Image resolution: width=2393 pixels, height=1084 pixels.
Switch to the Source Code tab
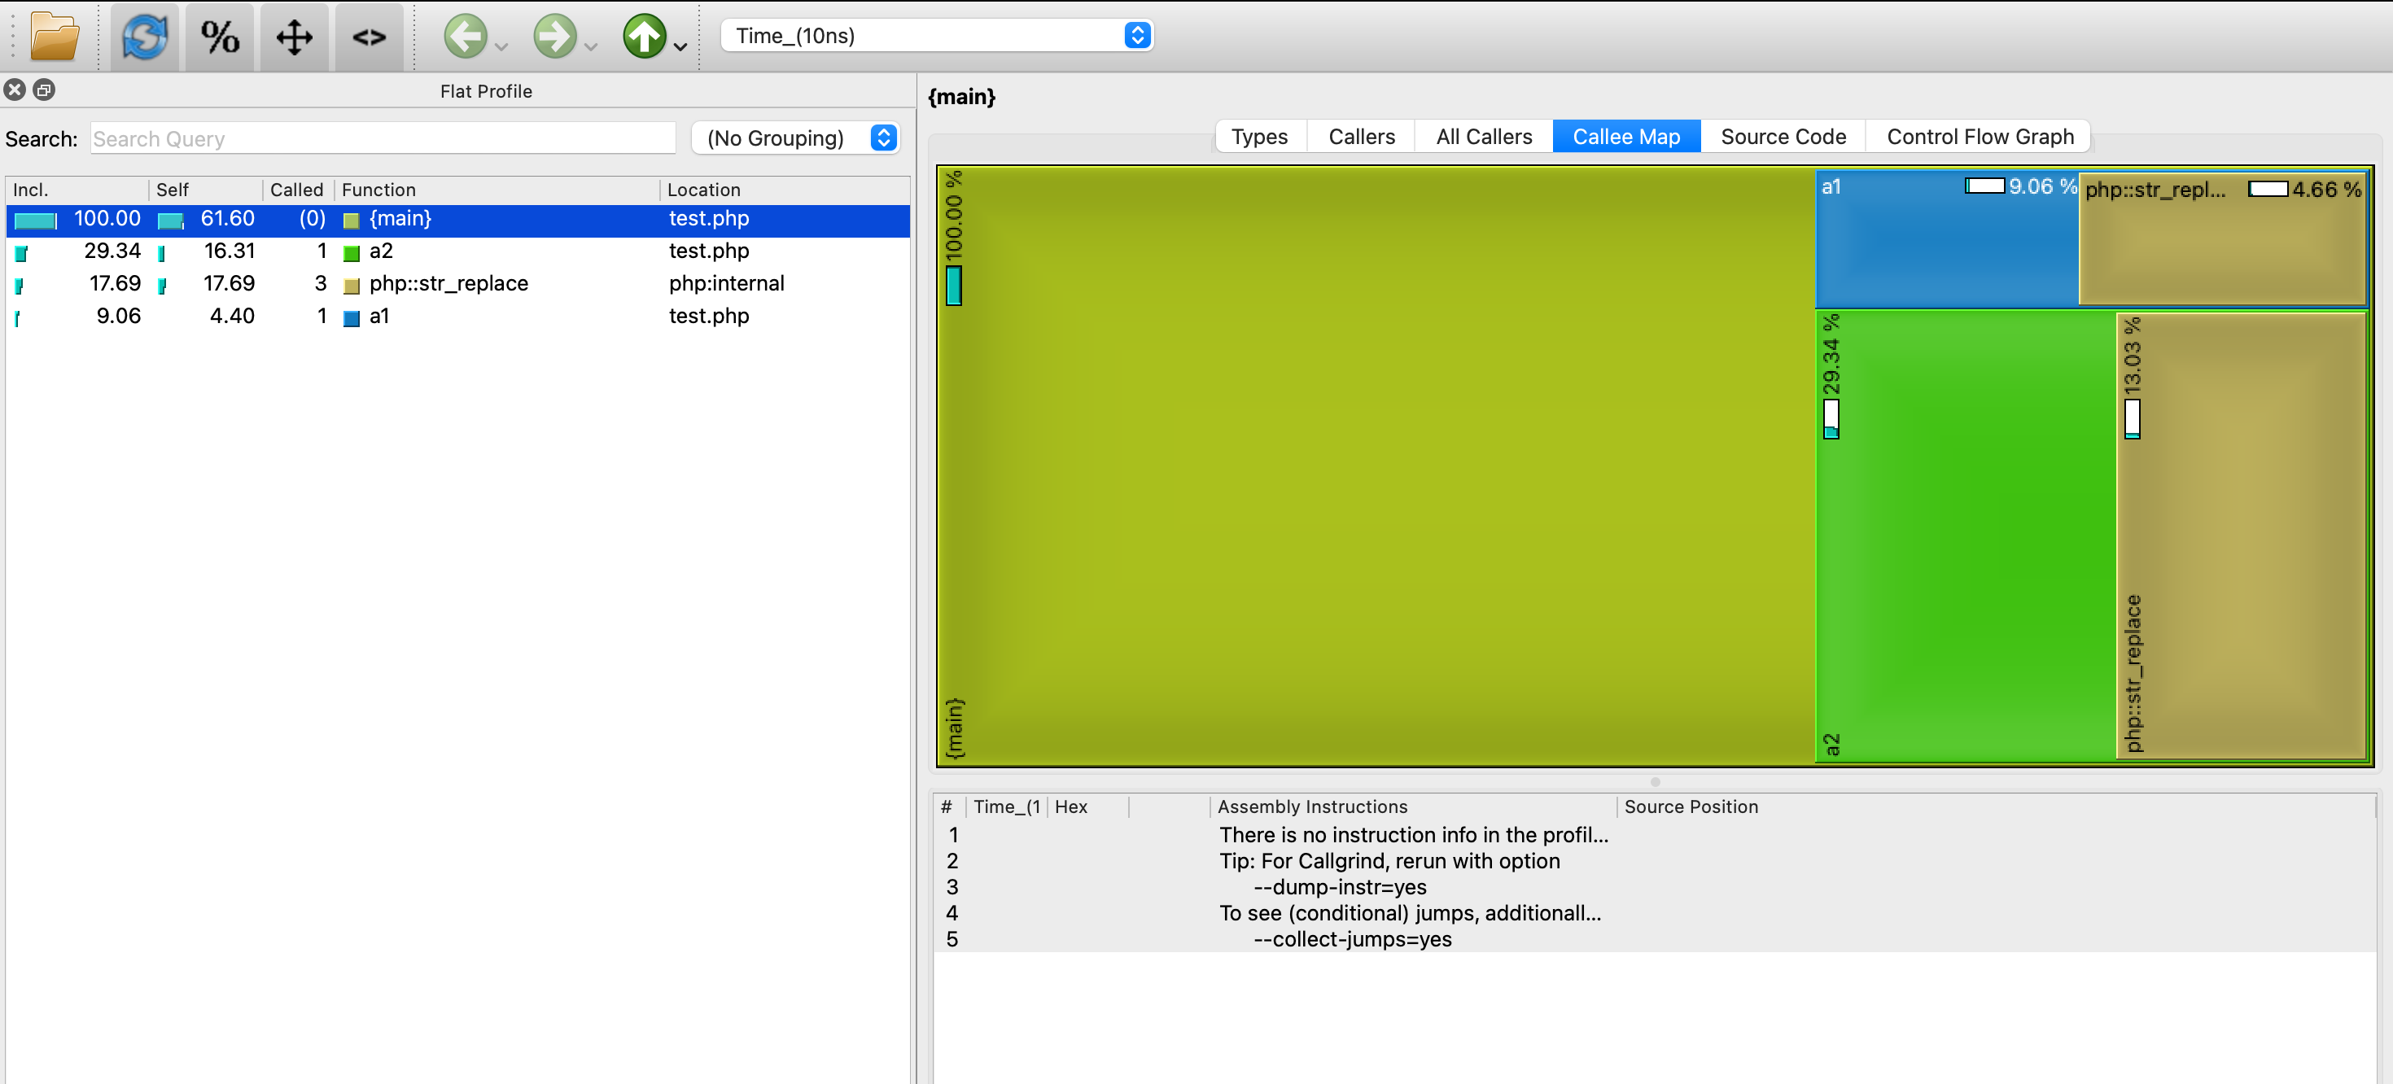pos(1783,137)
